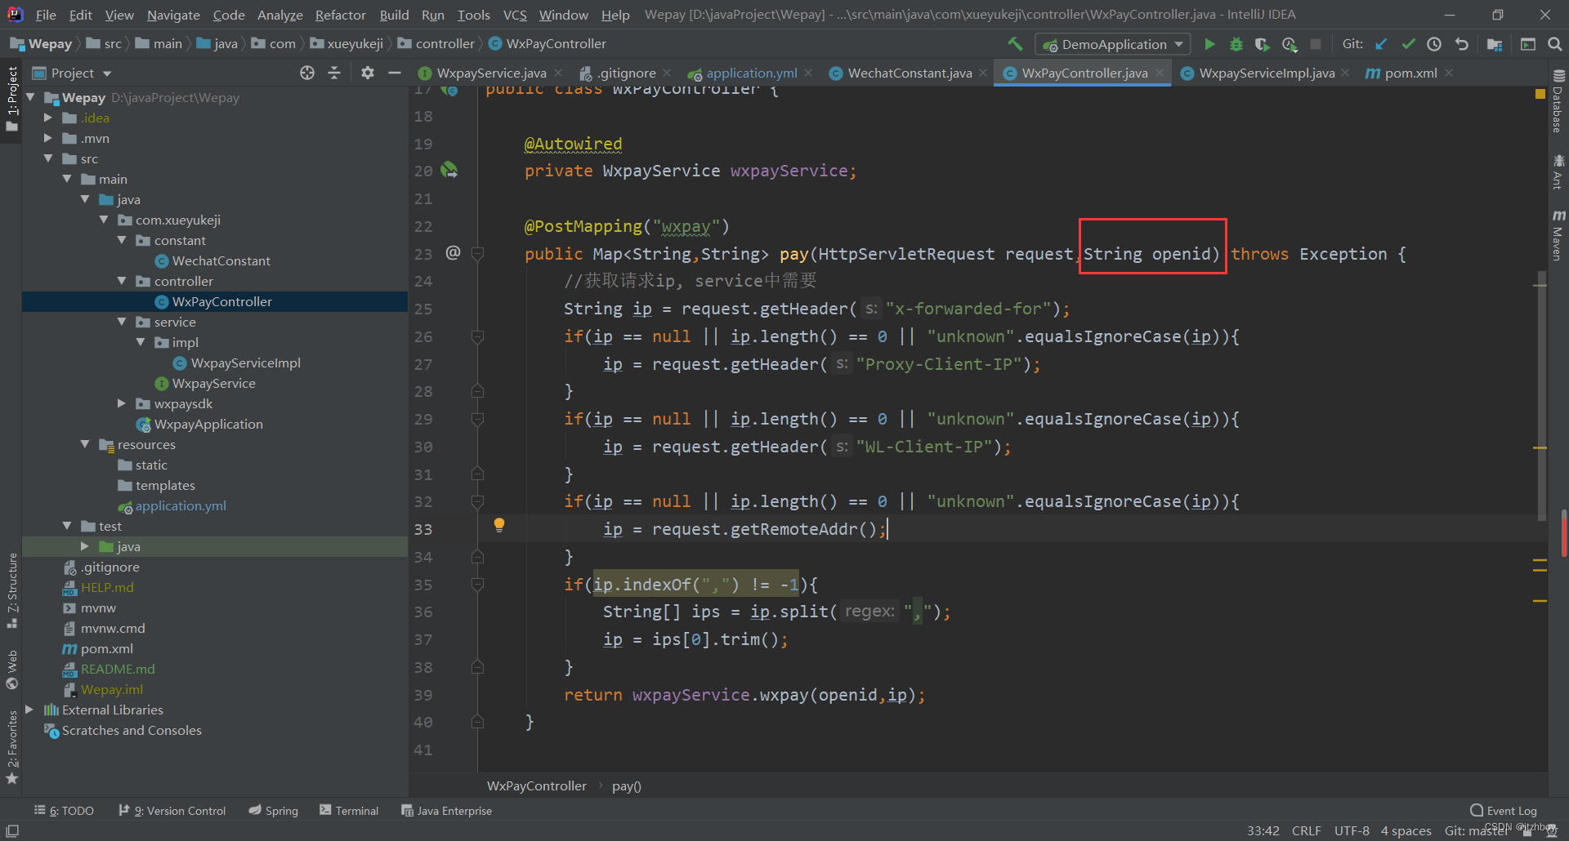Open the Event Log
The image size is (1569, 841).
tap(1504, 811)
